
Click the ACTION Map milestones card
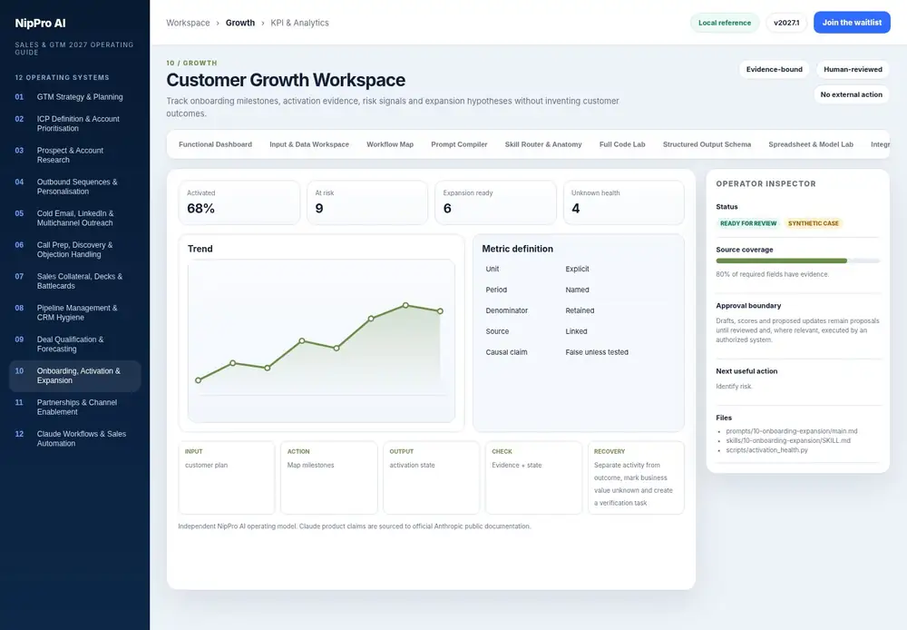tap(329, 477)
